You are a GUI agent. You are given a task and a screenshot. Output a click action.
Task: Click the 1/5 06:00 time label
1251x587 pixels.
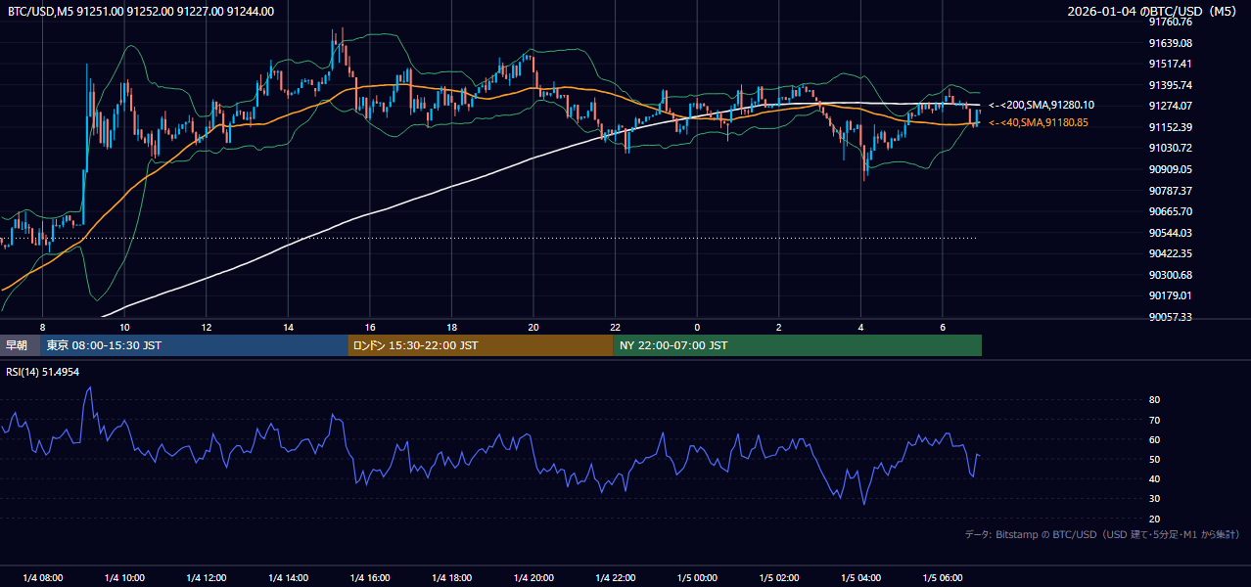pyautogui.click(x=943, y=577)
